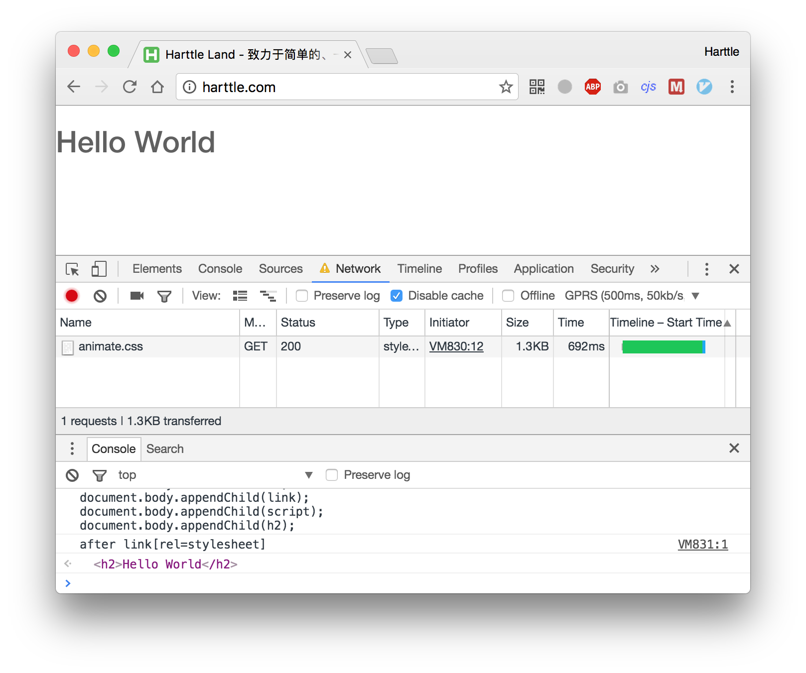Switch to the Sources panel

pos(280,269)
